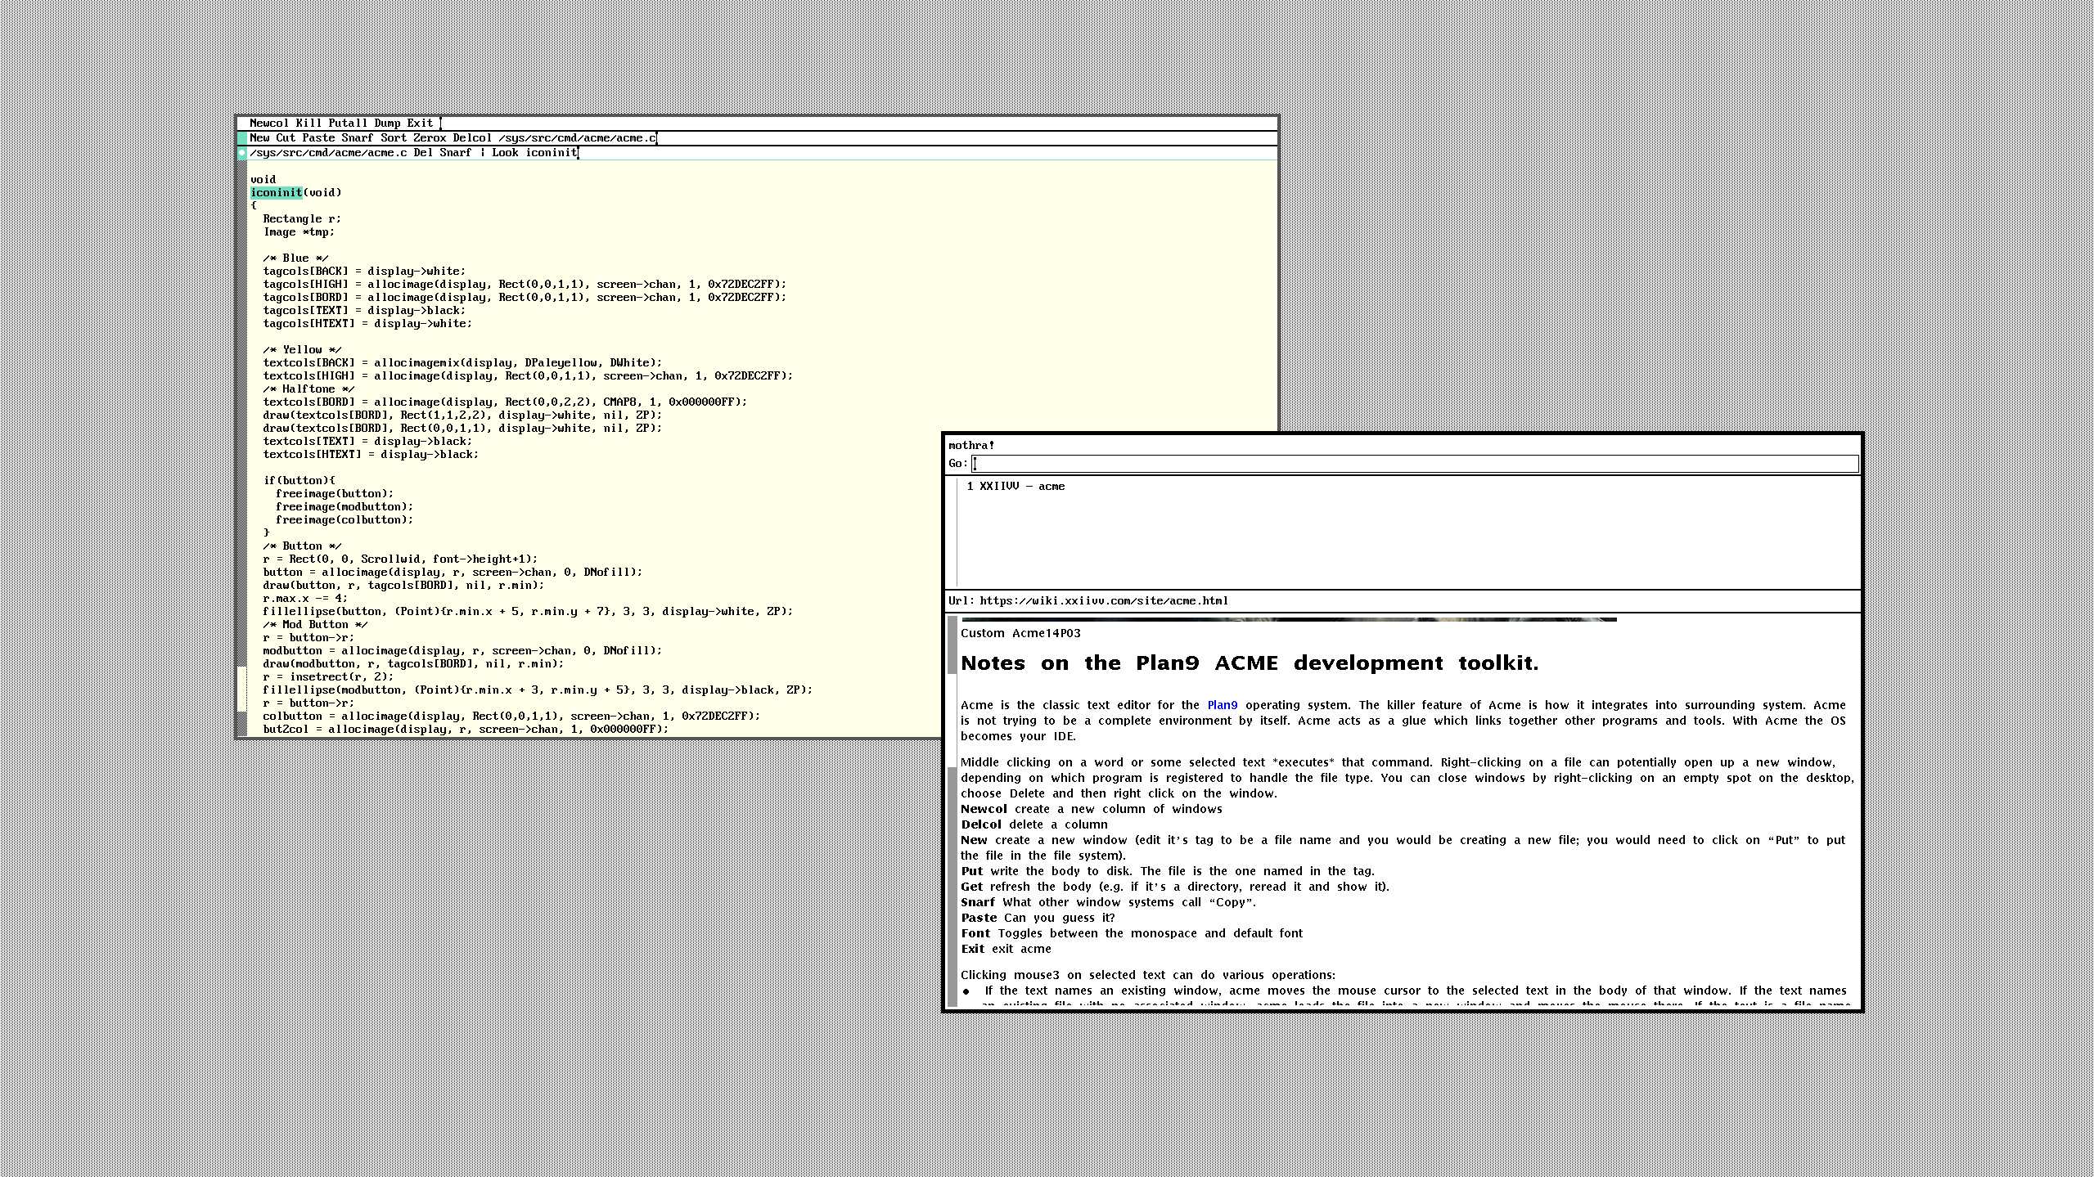Click Snarf in the acme.c window tag

[456, 153]
